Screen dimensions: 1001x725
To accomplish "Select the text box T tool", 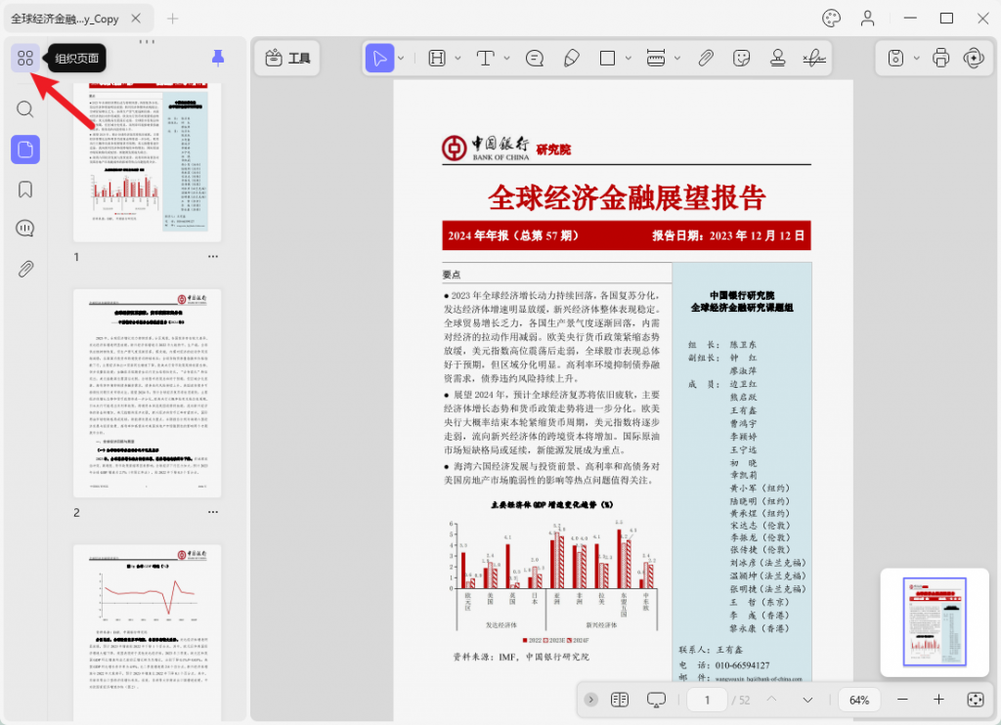I will 485,58.
